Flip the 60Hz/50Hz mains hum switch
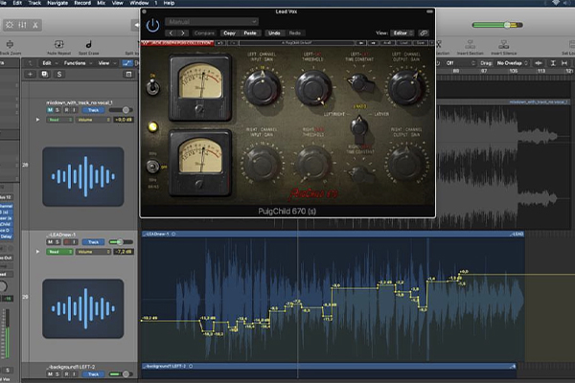 pos(152,167)
